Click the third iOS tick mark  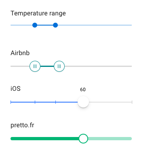pyautogui.click(x=55, y=102)
